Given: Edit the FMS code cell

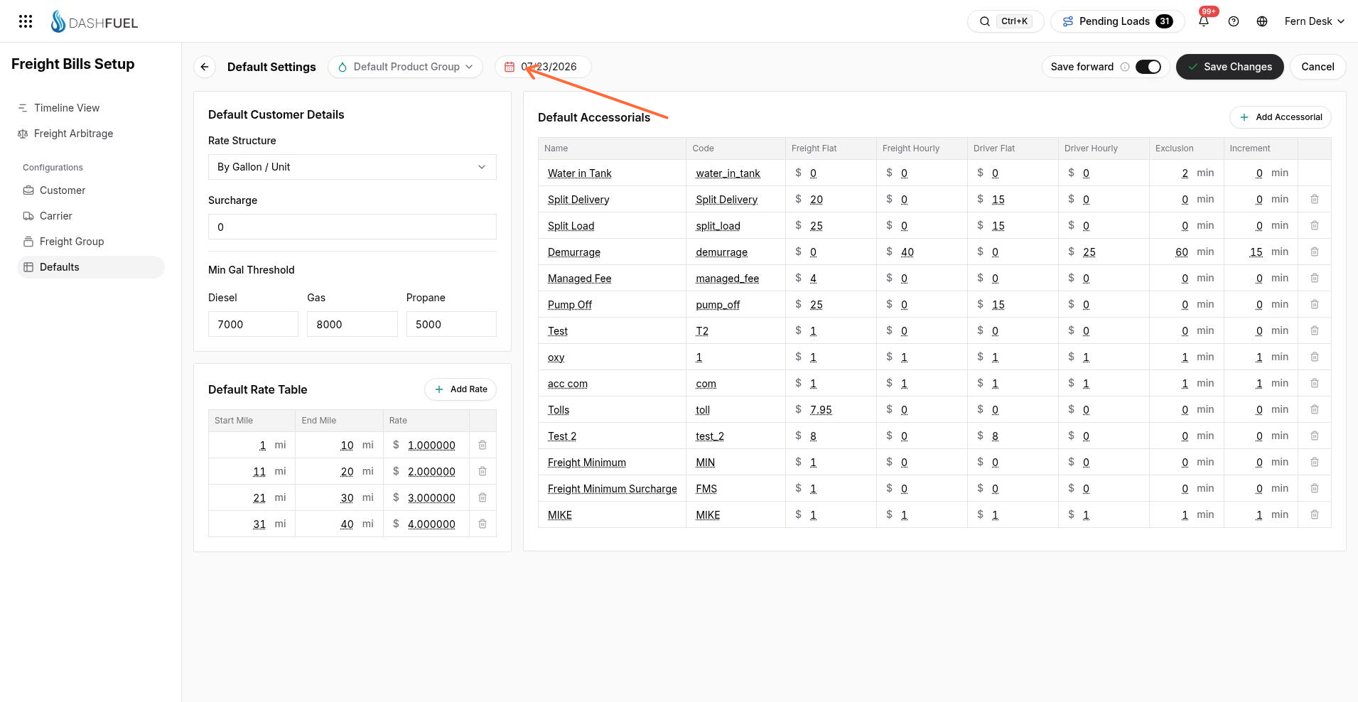Looking at the screenshot, I should point(706,489).
